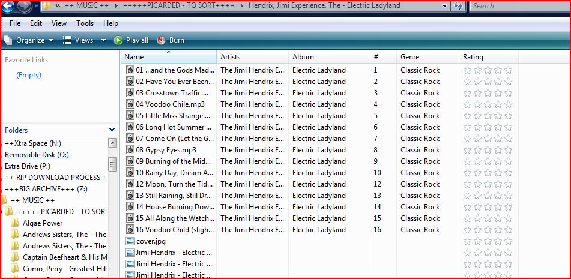Image resolution: width=571 pixels, height=279 pixels.
Task: Rate track 1 five stars
Action: pyautogui.click(x=509, y=70)
